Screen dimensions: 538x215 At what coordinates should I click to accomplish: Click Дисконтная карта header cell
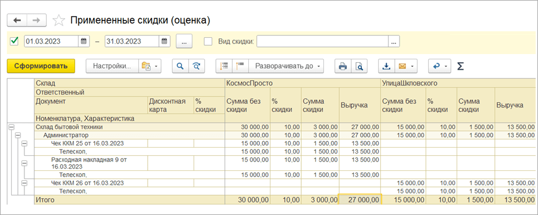coord(170,105)
